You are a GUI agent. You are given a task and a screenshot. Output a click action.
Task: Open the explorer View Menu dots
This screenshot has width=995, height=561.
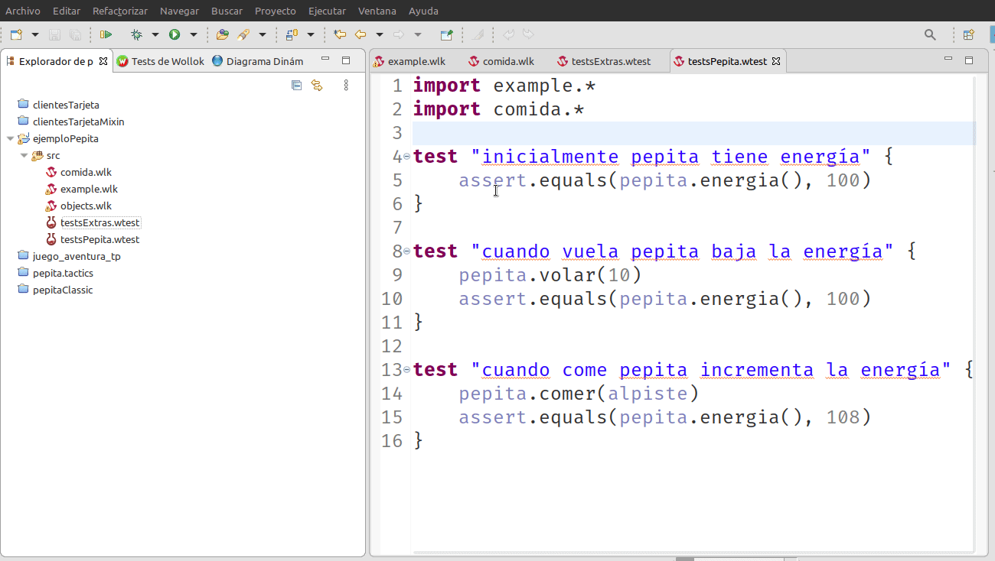[x=346, y=85]
